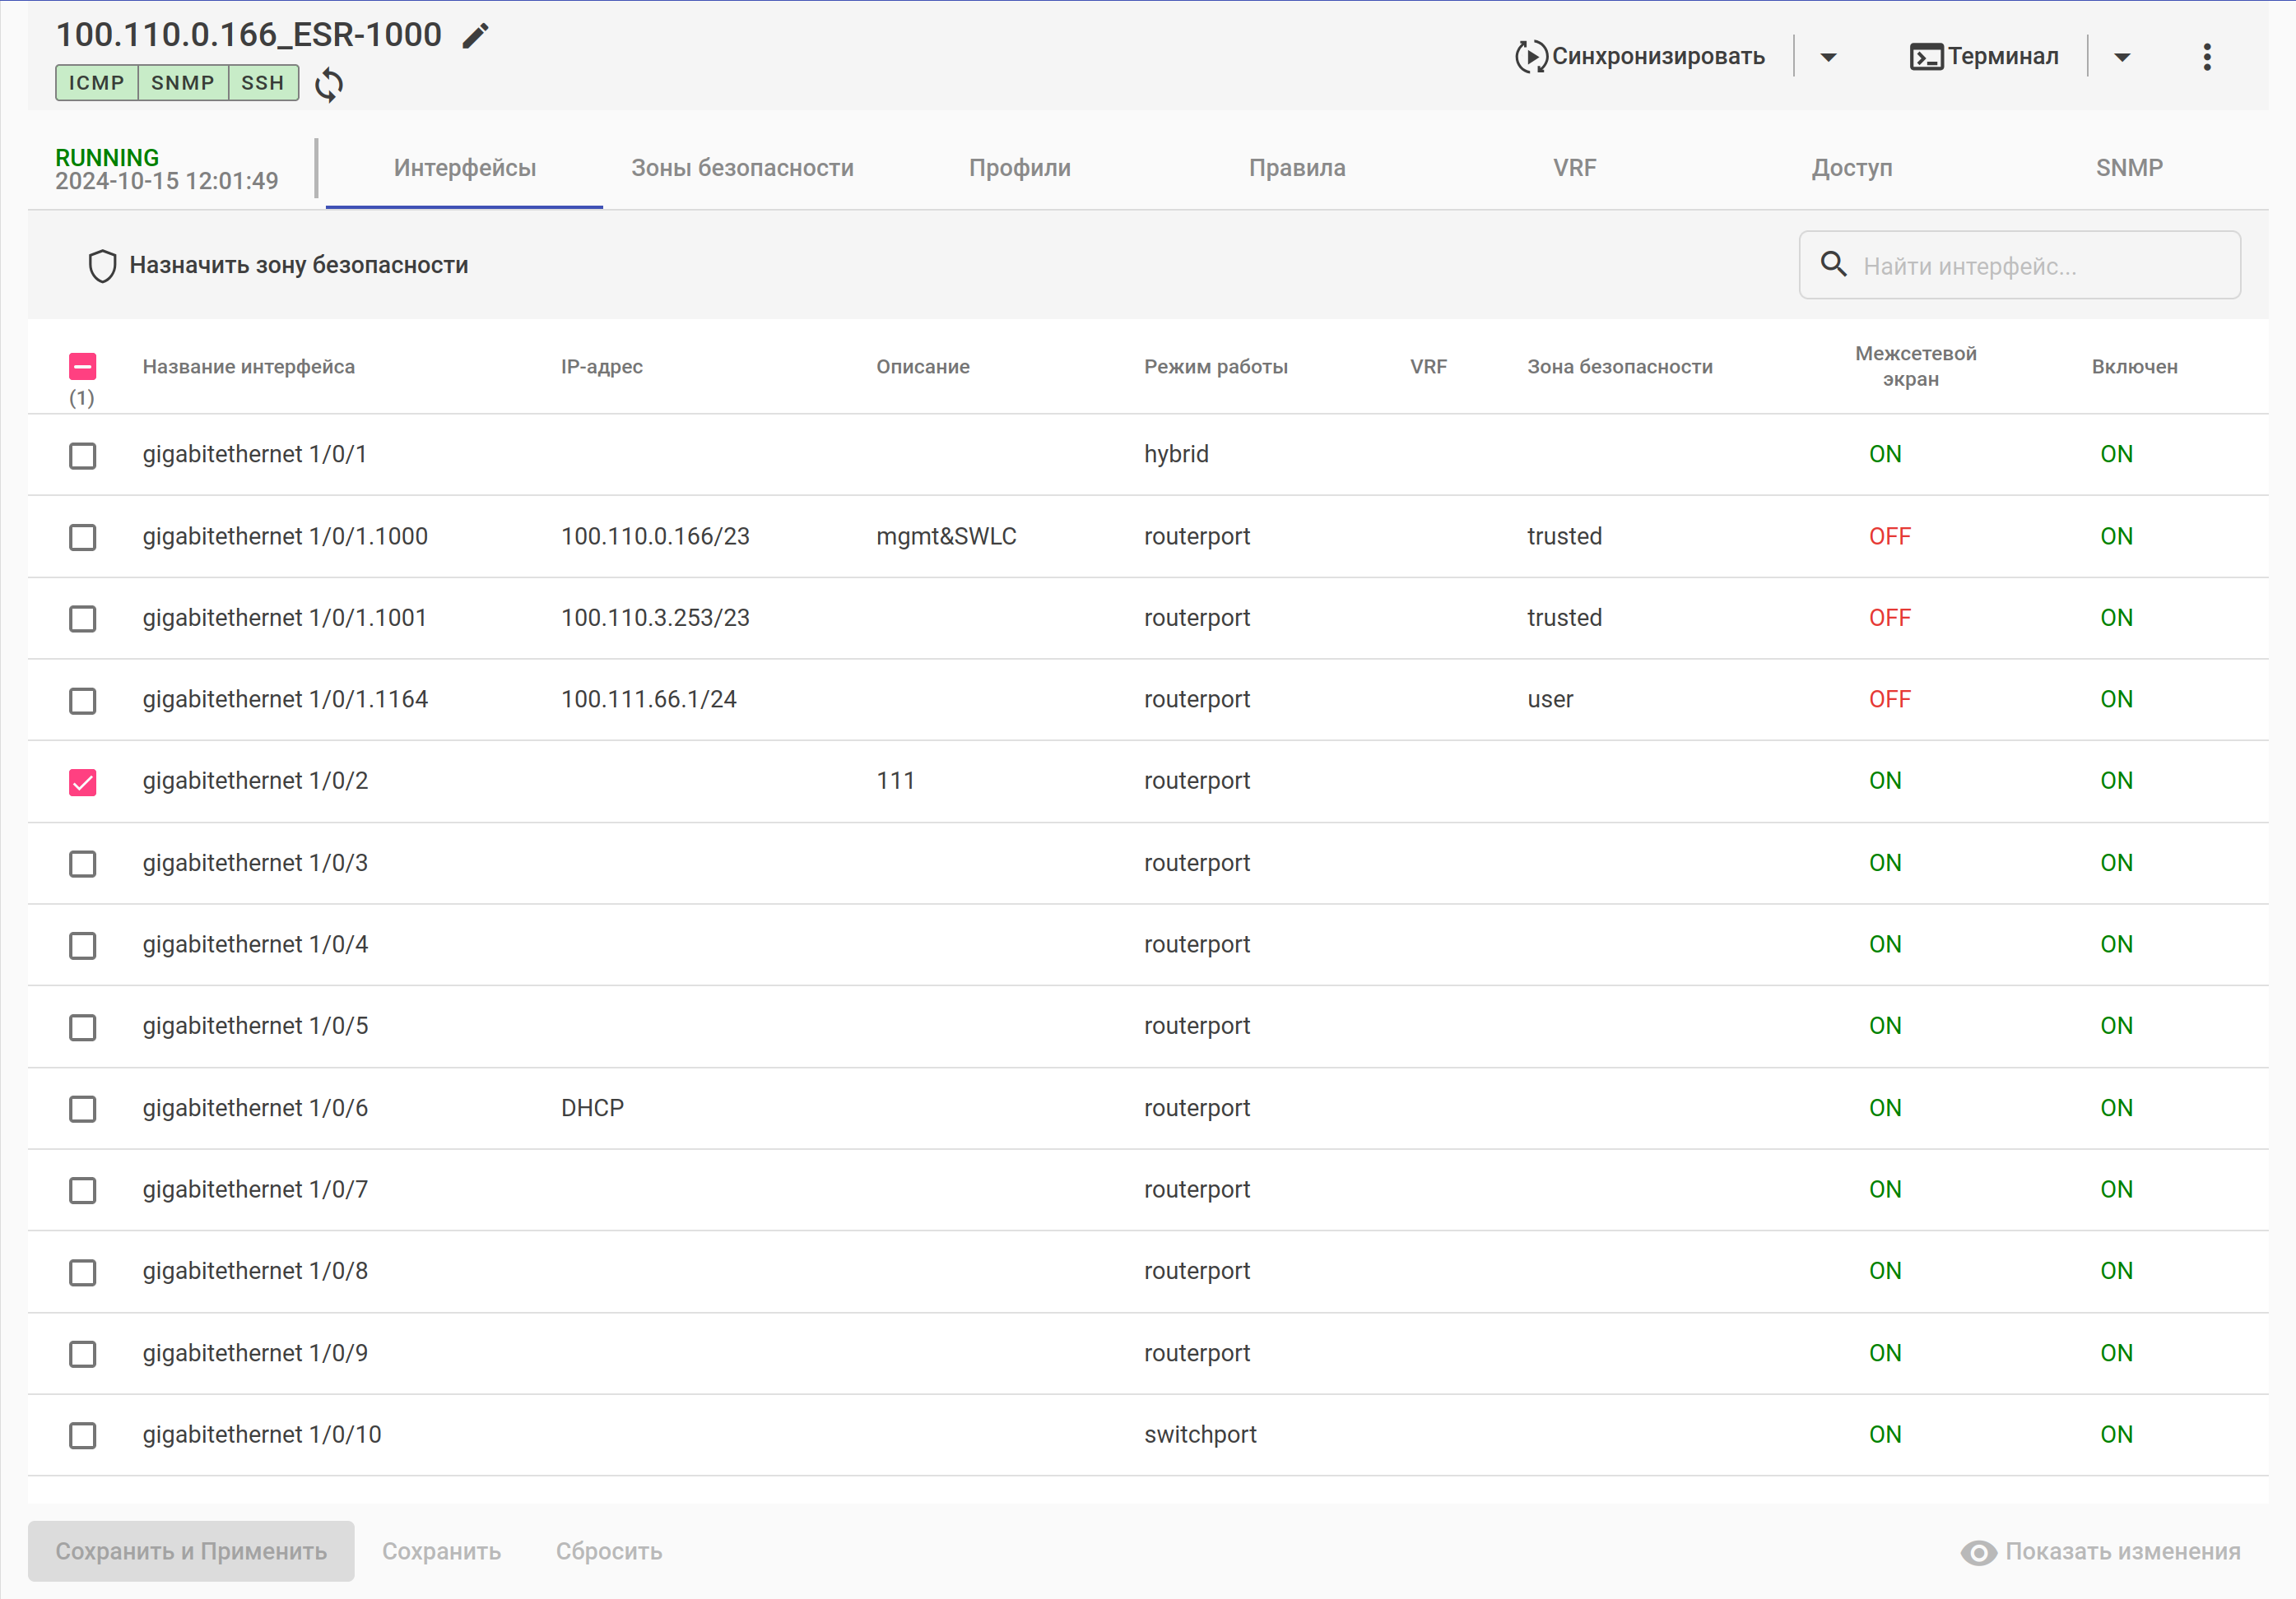Uncheck gigabitethernet 1/0/2 checkbox
2296x1599 pixels.
pos(83,781)
